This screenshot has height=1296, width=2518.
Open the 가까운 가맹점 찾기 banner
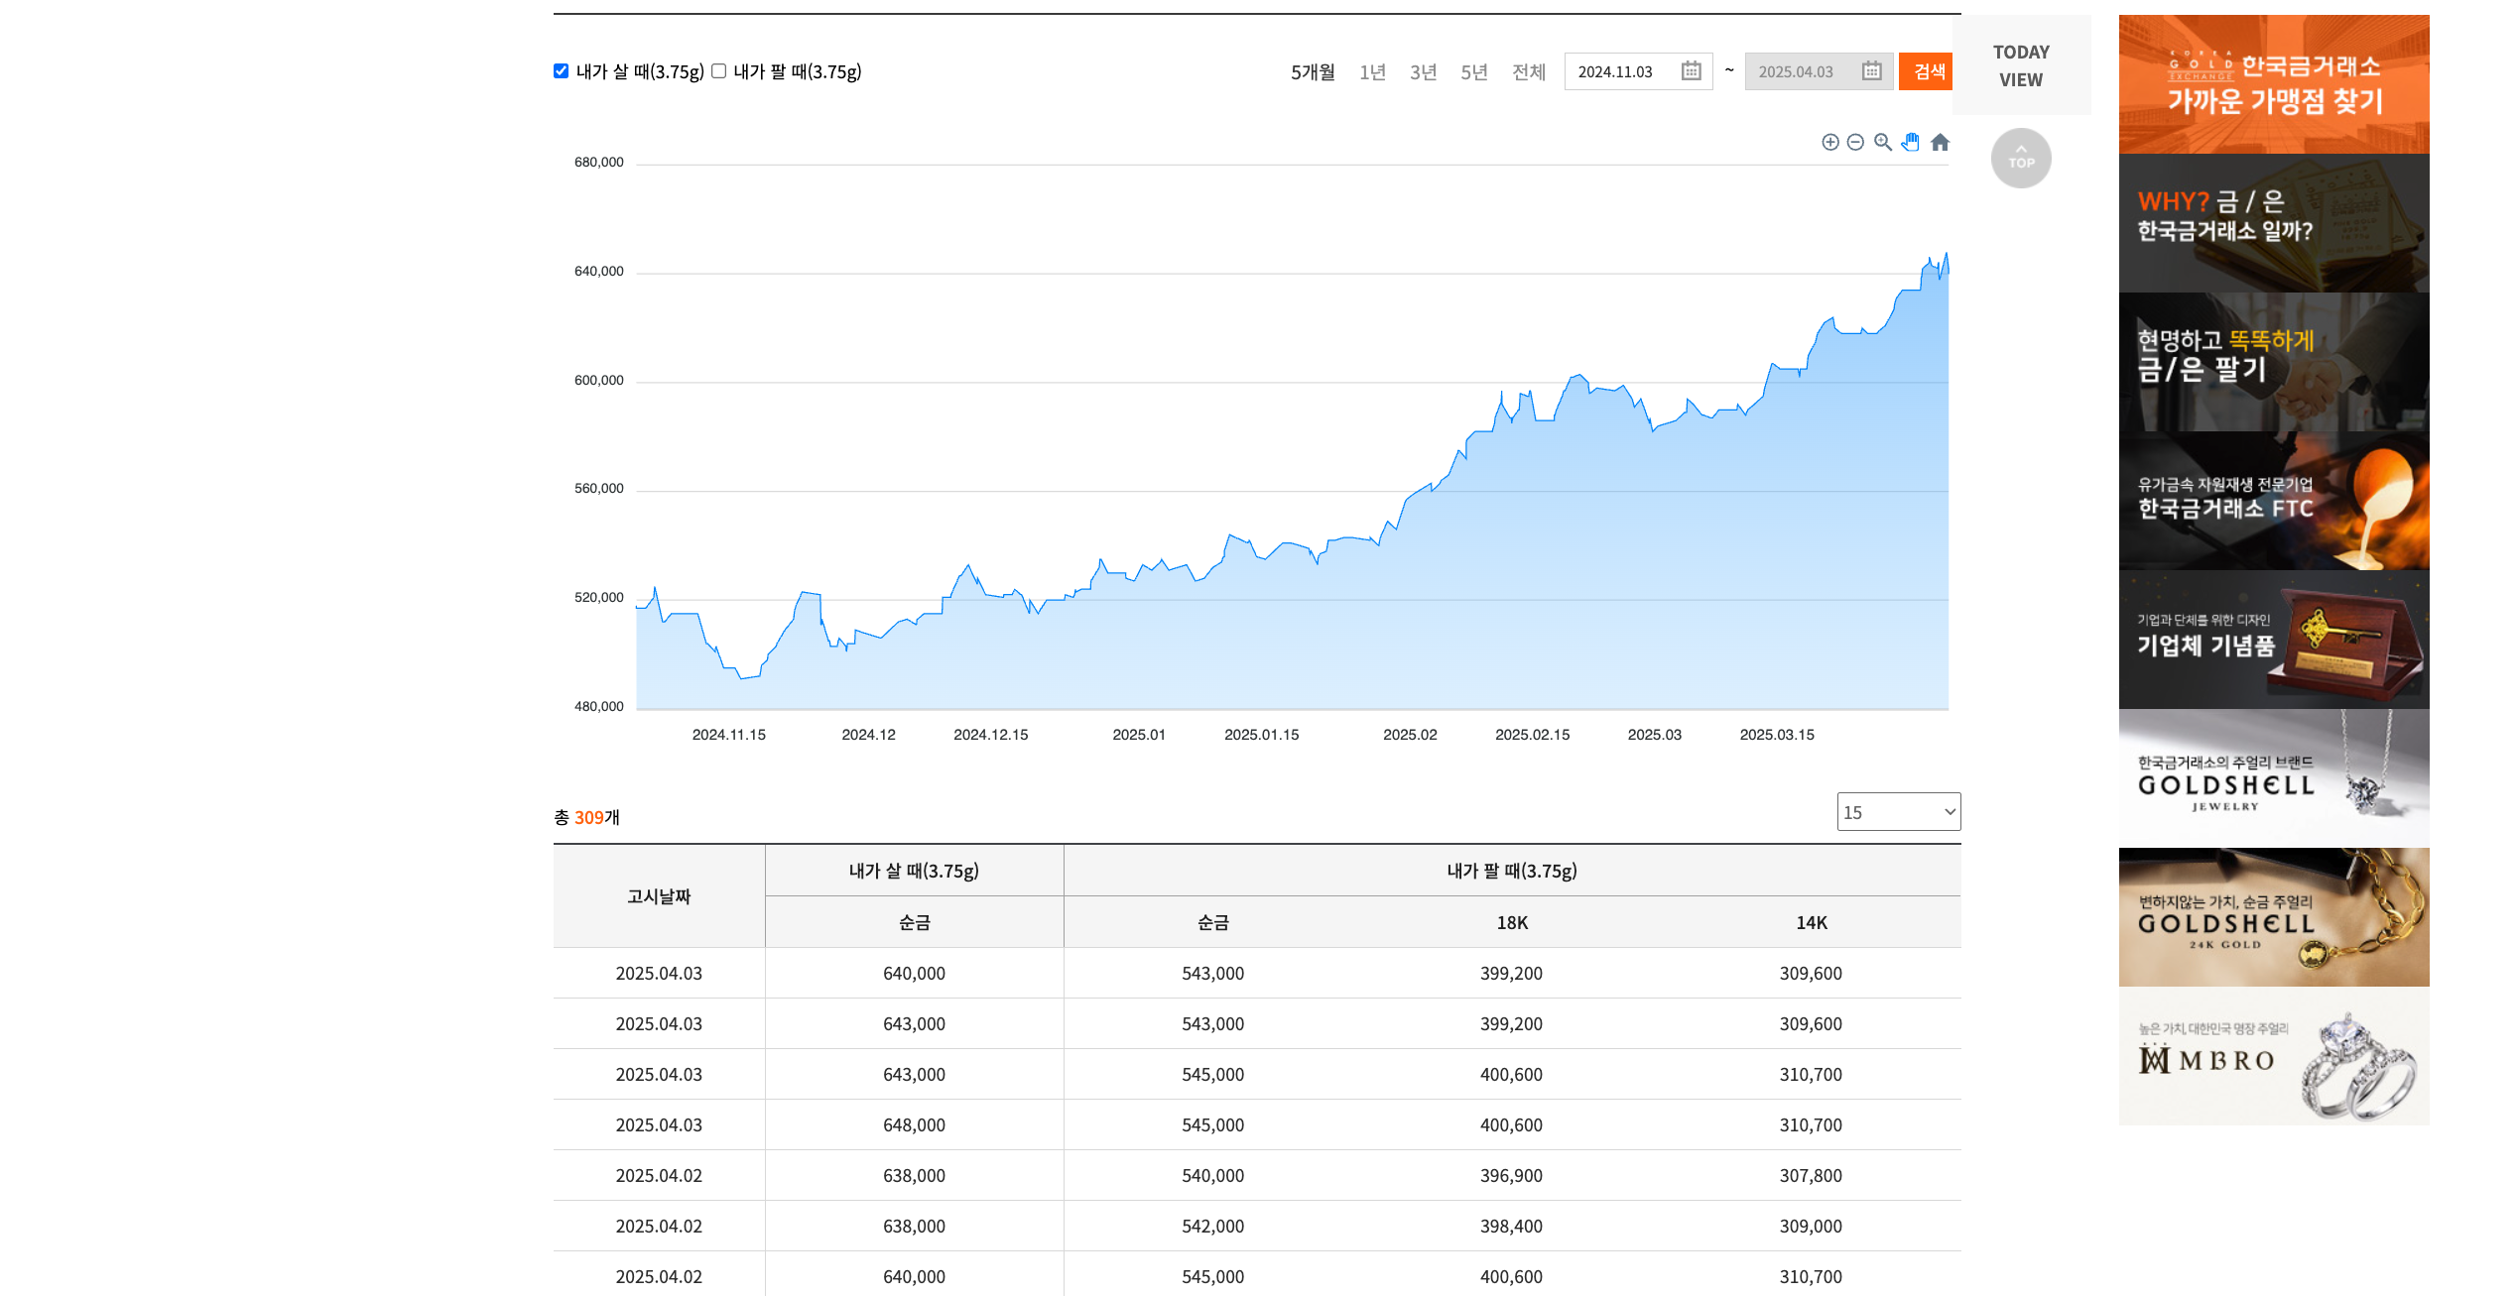(x=2273, y=84)
